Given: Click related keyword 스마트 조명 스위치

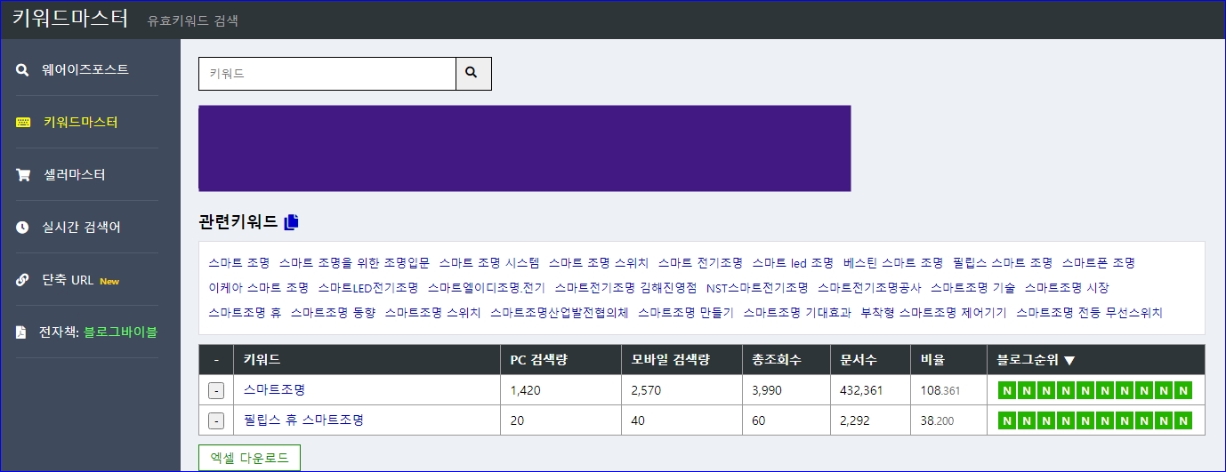Looking at the screenshot, I should pos(599,262).
